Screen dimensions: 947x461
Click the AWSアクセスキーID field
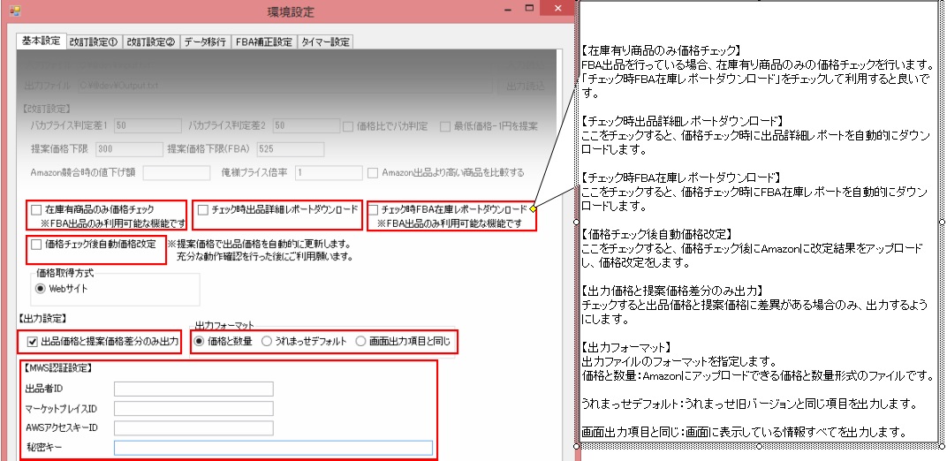193,427
